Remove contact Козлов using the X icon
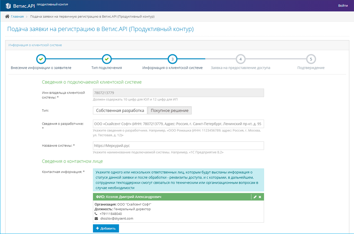The width and height of the screenshot is (354, 234). 260,197
